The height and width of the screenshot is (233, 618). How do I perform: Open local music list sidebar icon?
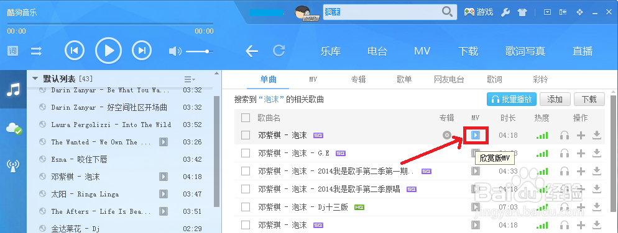(x=13, y=90)
